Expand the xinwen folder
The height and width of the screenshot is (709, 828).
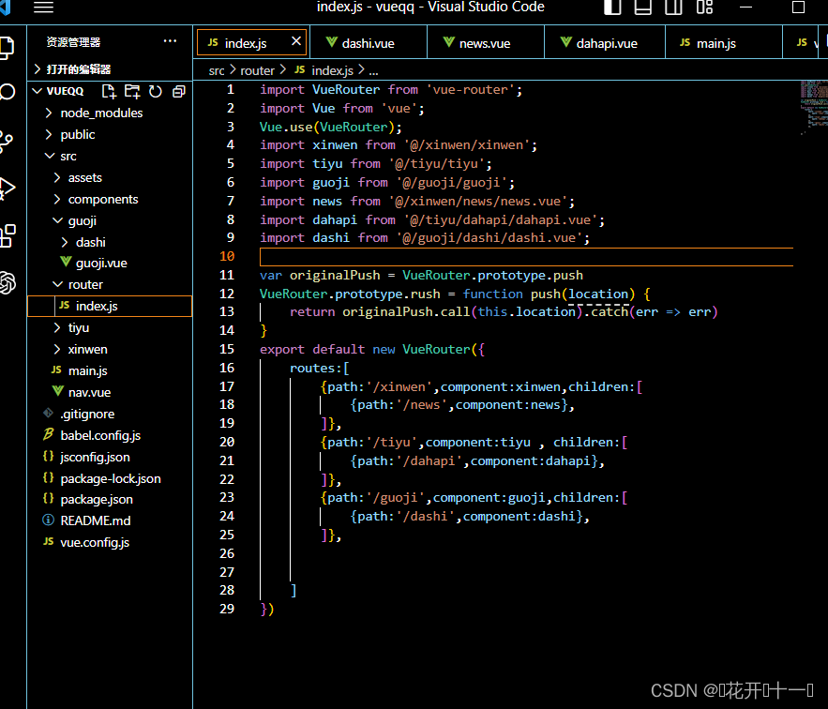tap(110, 350)
